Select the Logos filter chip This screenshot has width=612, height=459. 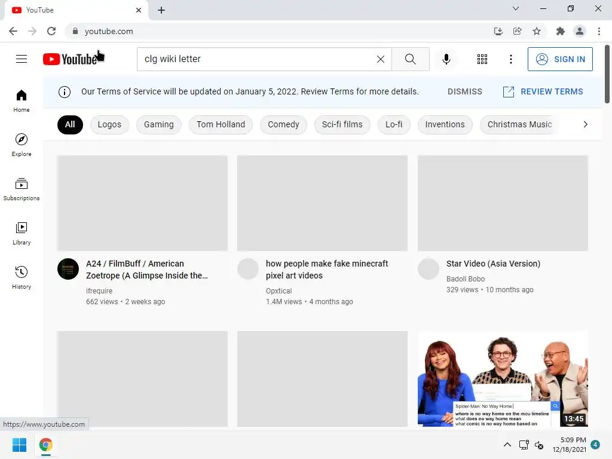(109, 124)
